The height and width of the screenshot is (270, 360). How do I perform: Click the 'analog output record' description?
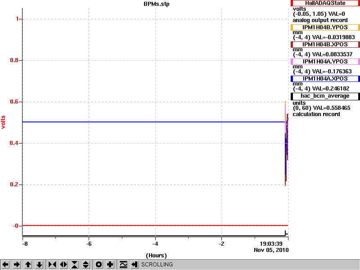pos(320,20)
